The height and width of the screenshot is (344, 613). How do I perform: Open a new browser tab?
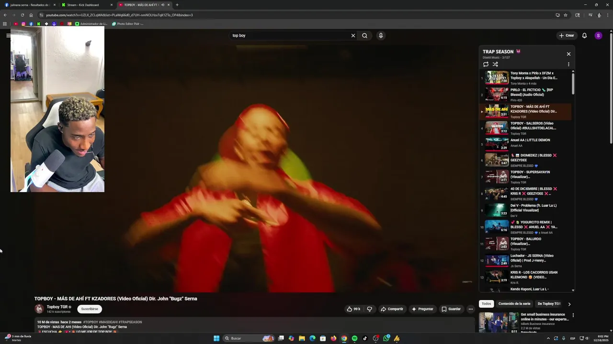[177, 5]
